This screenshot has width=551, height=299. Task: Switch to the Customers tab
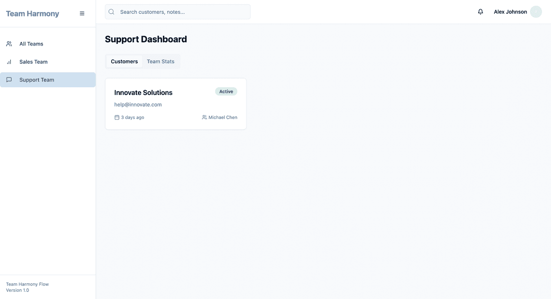(x=124, y=61)
